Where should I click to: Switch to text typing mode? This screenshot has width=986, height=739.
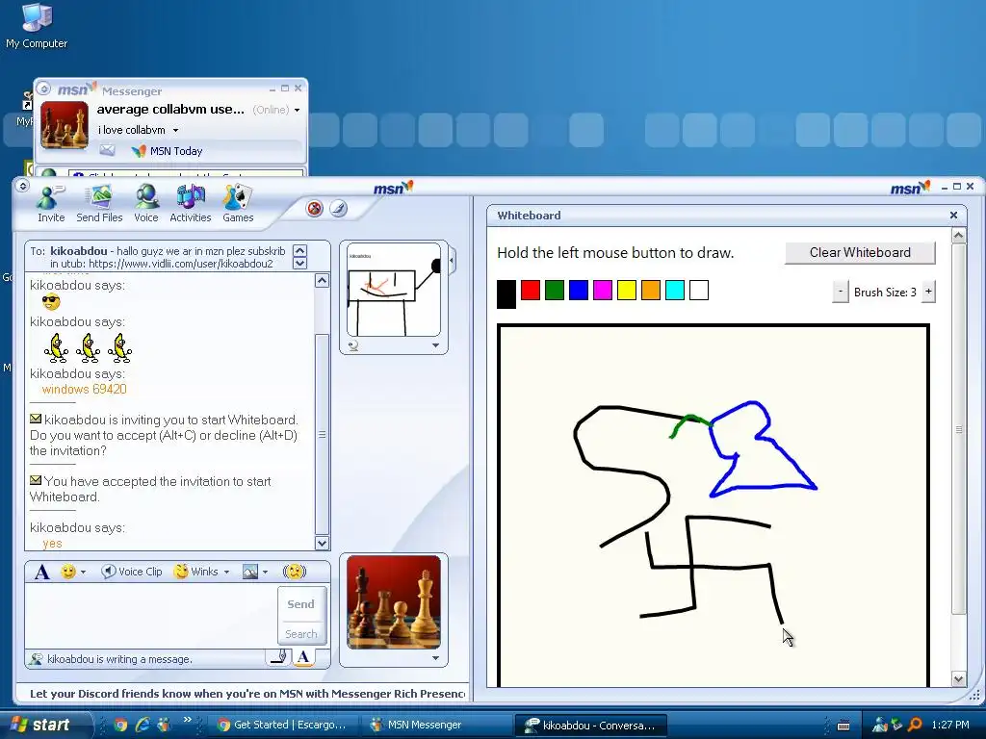[x=303, y=657]
